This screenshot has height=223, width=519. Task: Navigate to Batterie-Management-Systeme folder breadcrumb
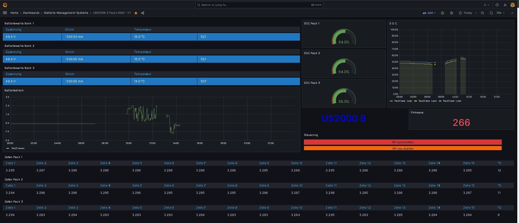(x=66, y=13)
